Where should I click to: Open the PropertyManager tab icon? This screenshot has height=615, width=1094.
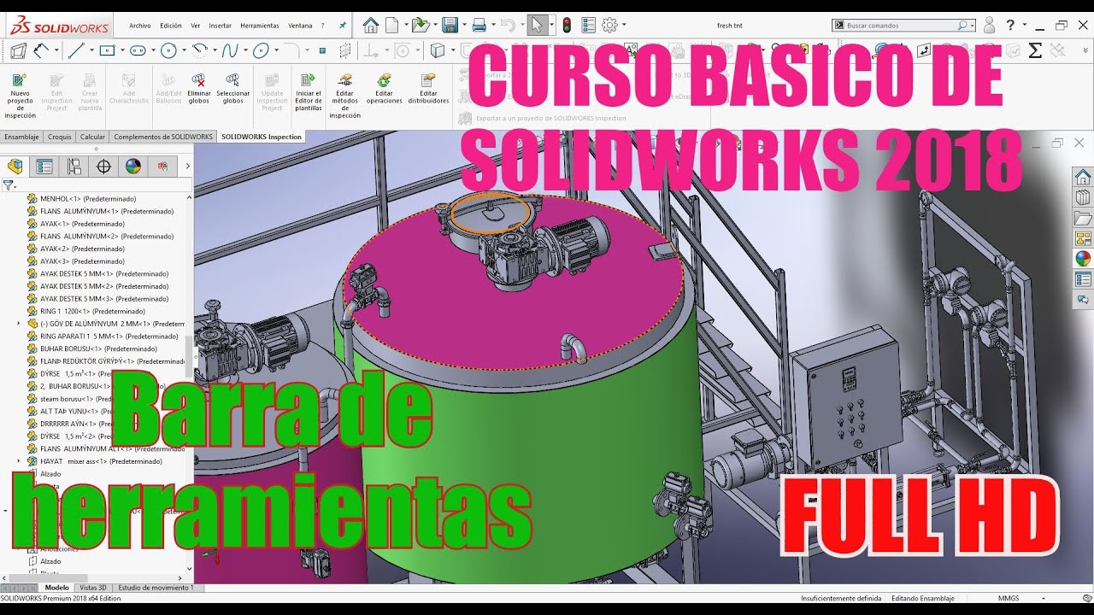[44, 166]
